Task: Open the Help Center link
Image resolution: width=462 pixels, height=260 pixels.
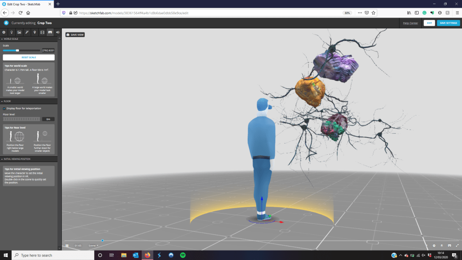Action: (410, 23)
